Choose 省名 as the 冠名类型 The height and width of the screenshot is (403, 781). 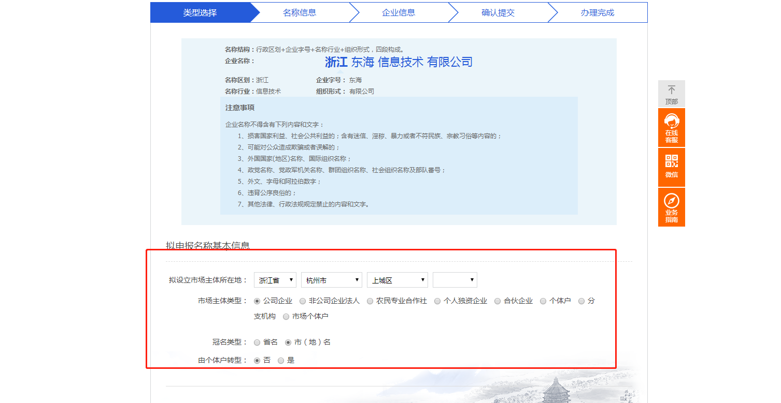point(257,342)
